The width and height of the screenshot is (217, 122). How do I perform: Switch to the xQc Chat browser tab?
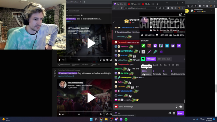(x=119, y=4)
